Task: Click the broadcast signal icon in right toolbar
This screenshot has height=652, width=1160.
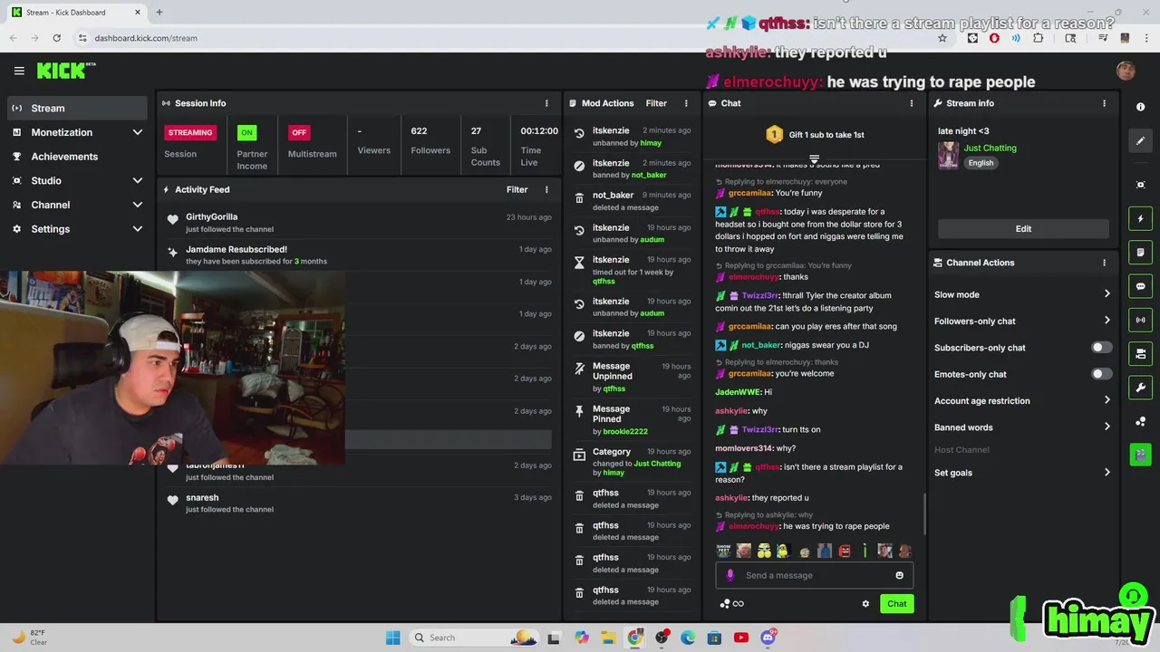Action: (x=1140, y=320)
